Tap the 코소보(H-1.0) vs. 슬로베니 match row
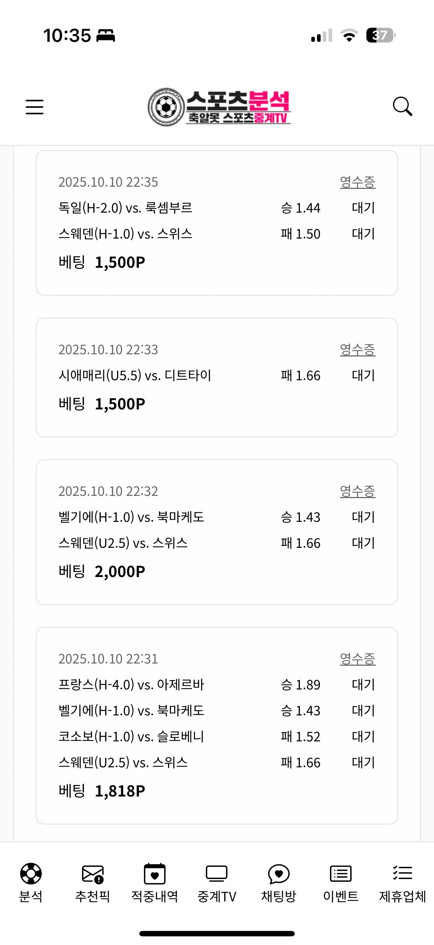The height and width of the screenshot is (945, 434). [131, 737]
